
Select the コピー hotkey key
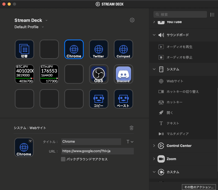tap(99, 99)
